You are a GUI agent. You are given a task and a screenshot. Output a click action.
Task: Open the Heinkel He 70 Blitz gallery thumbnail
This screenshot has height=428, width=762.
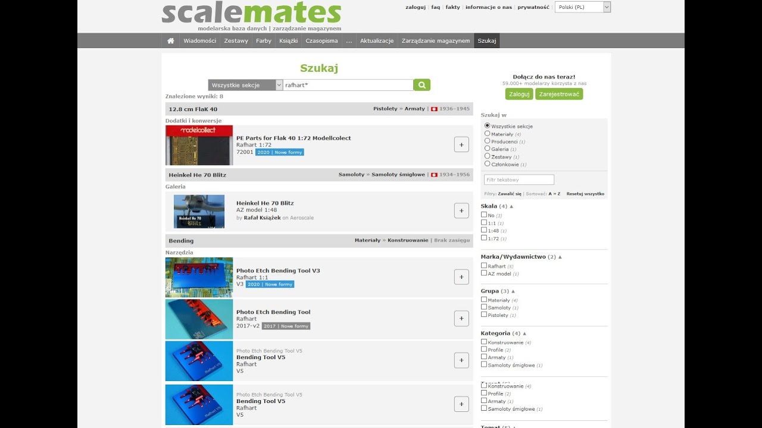coord(199,212)
